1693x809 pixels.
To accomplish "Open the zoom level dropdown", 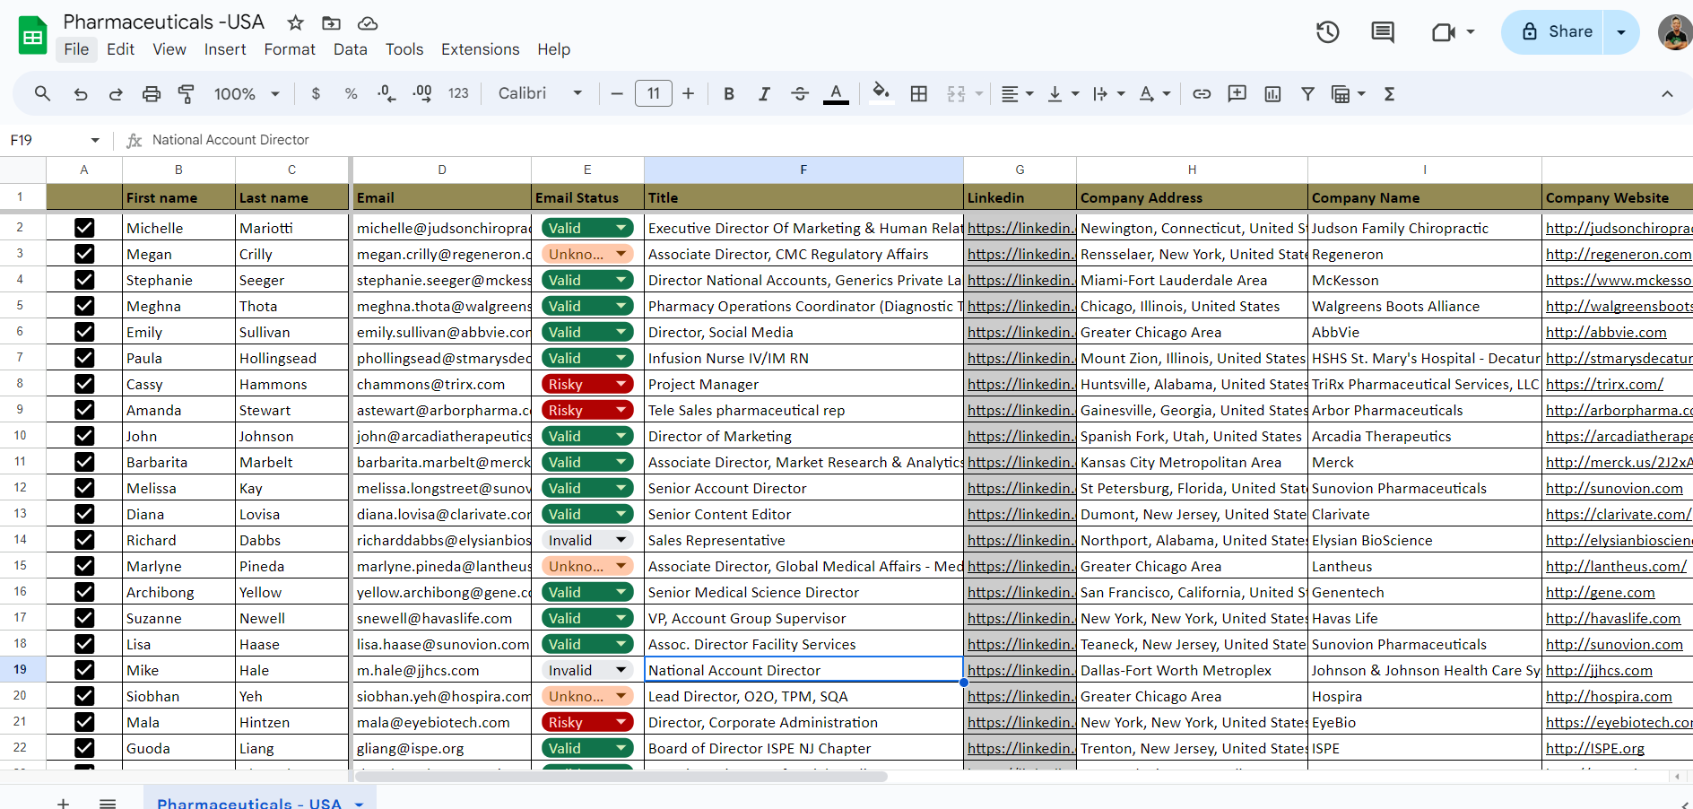I will 247,93.
